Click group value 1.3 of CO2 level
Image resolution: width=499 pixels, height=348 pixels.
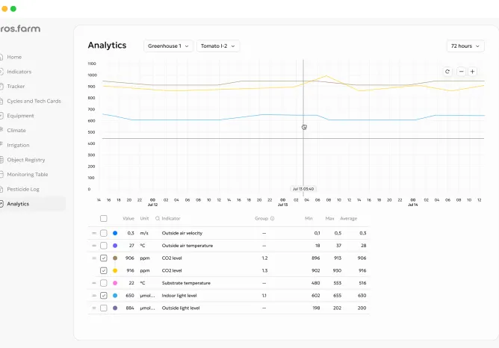click(x=264, y=270)
